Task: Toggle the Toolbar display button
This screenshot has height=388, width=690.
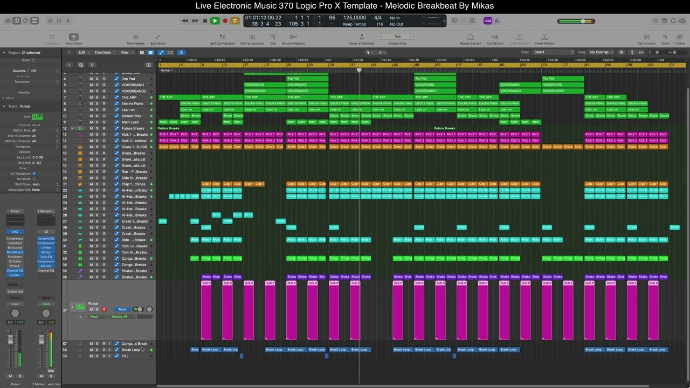Action: [34, 20]
